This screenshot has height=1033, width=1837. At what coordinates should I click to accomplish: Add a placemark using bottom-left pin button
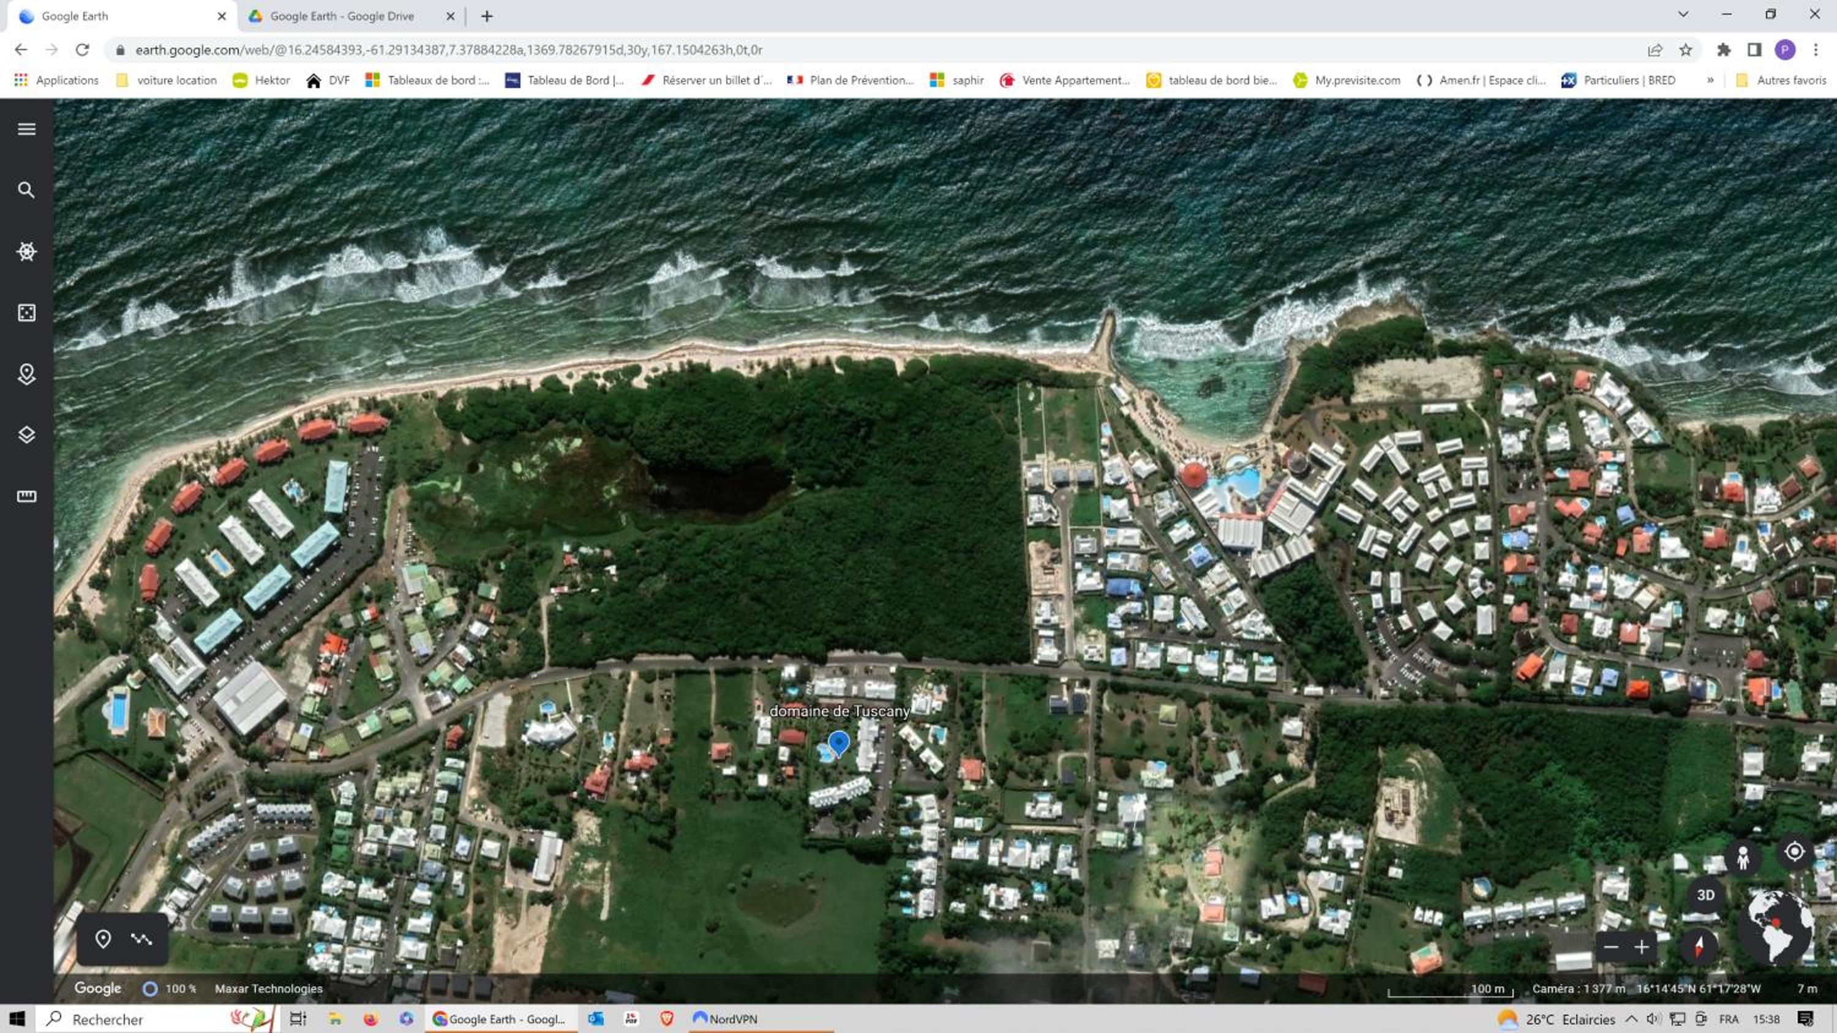pyautogui.click(x=103, y=939)
